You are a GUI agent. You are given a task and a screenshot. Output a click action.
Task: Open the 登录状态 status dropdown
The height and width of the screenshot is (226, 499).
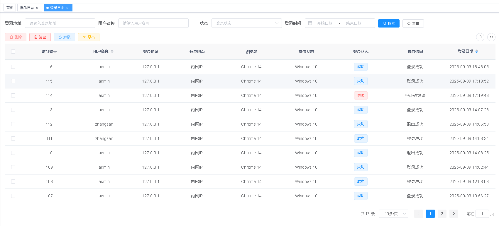(x=246, y=23)
